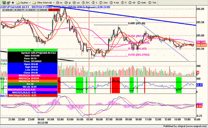The width and height of the screenshot is (208, 128).
Task: Click the 204.6405 orange price tag
Action: (x=201, y=45)
